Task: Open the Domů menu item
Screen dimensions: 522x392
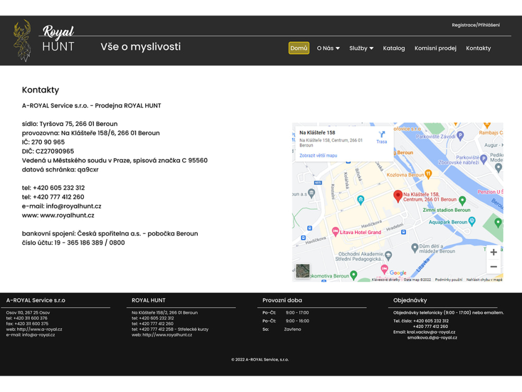Action: [299, 48]
